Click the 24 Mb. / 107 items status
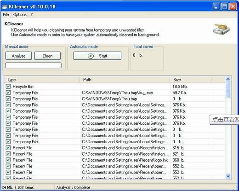Screen dimensions: 239x192 [x=17, y=187]
